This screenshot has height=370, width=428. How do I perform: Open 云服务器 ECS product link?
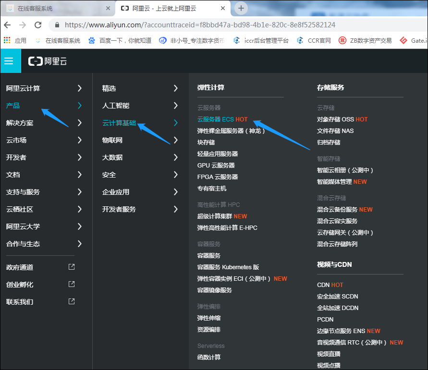coord(215,119)
